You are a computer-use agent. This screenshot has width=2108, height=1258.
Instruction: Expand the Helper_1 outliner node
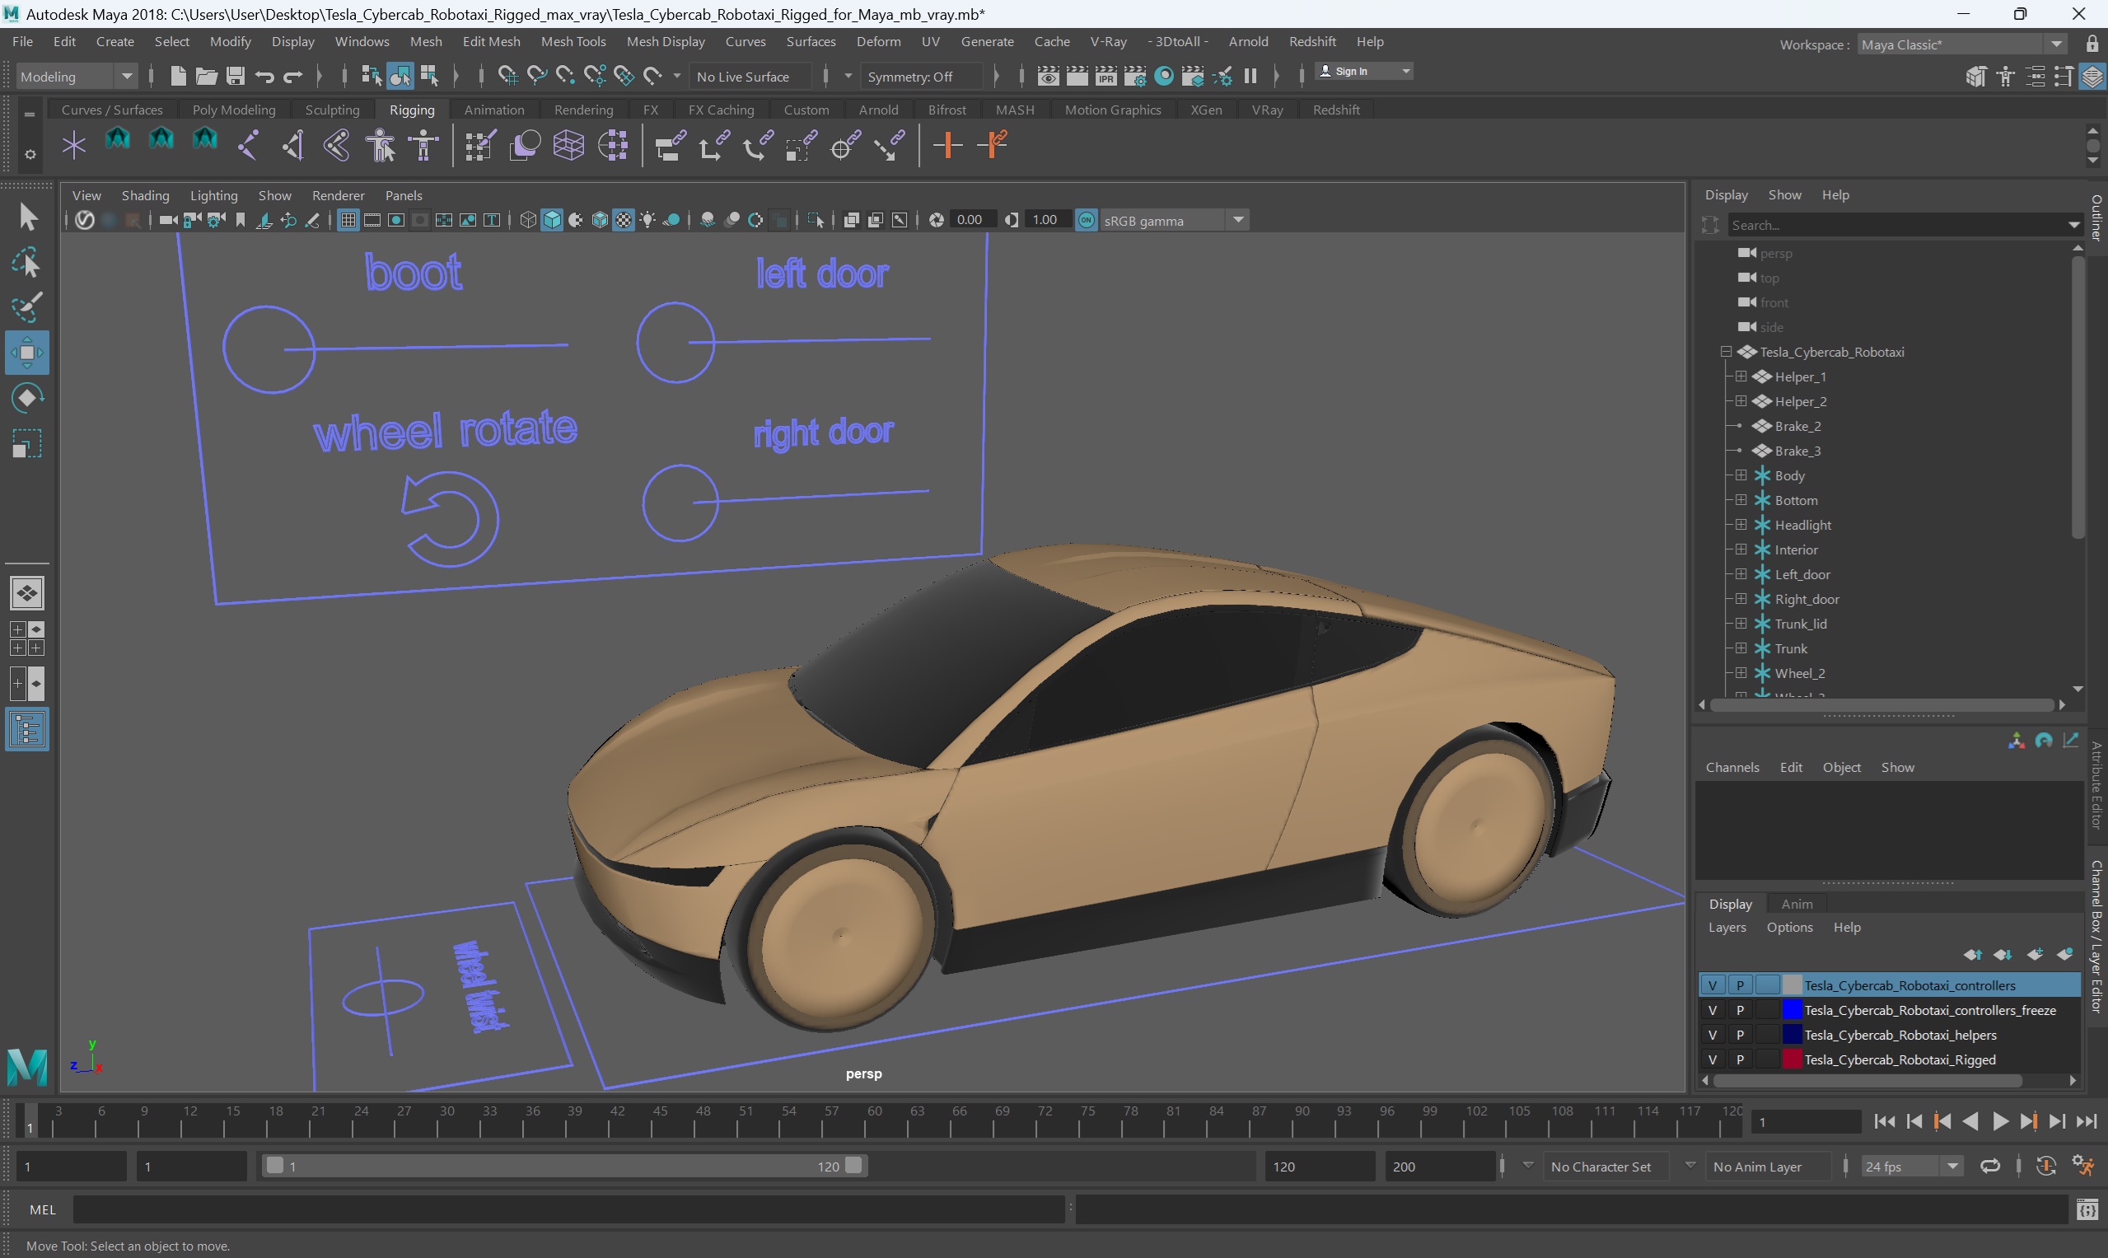pyautogui.click(x=1740, y=376)
